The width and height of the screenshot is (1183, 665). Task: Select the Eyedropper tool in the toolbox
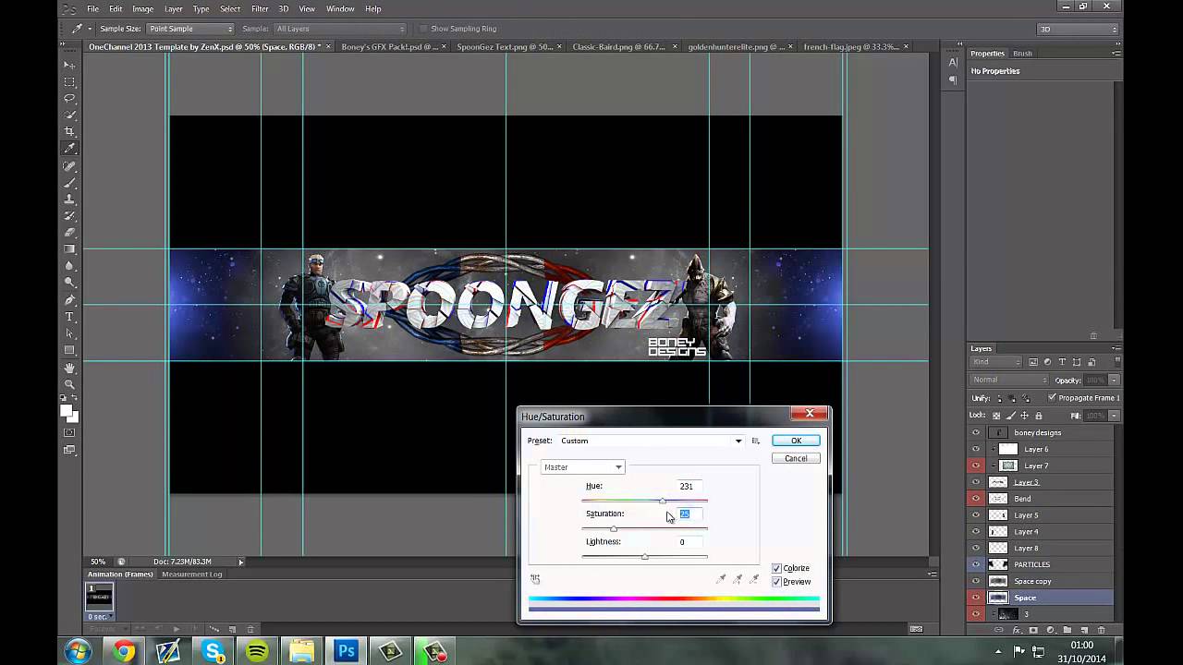click(69, 149)
